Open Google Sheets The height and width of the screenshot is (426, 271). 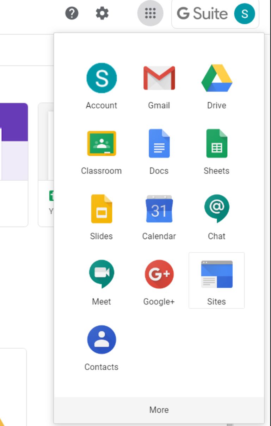216,143
